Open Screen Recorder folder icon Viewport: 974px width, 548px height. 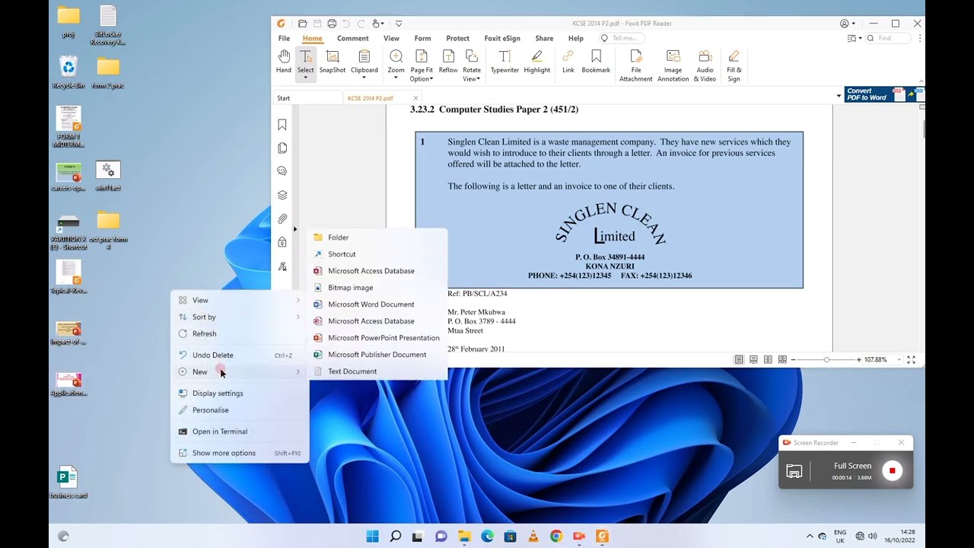point(794,472)
